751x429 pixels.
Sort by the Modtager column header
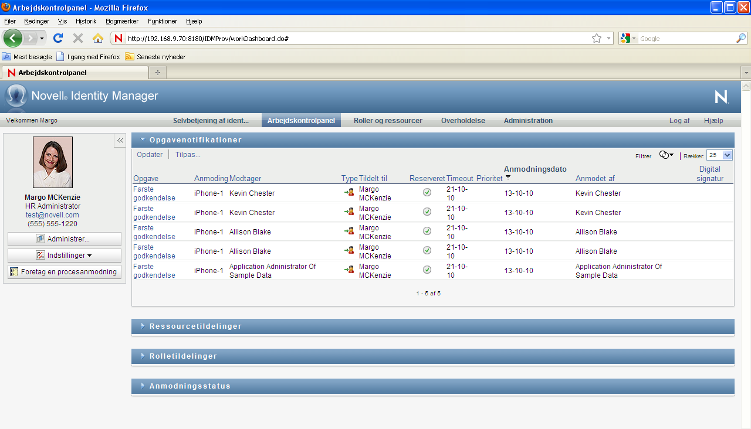(245, 179)
